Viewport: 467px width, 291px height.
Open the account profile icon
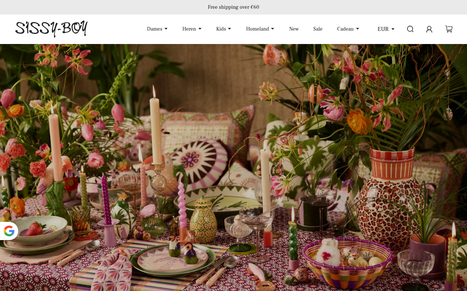429,29
